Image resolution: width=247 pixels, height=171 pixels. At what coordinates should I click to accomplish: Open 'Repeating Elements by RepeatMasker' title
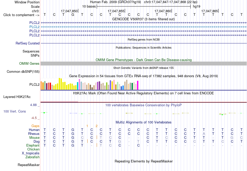pos(144,161)
